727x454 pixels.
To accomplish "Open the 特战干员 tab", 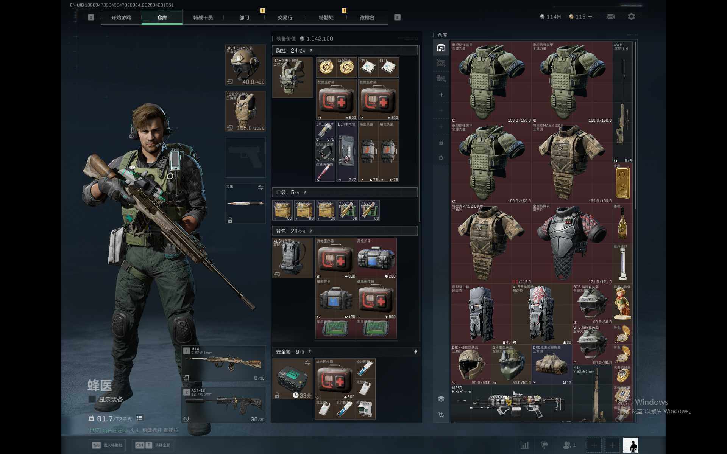I will click(x=203, y=17).
